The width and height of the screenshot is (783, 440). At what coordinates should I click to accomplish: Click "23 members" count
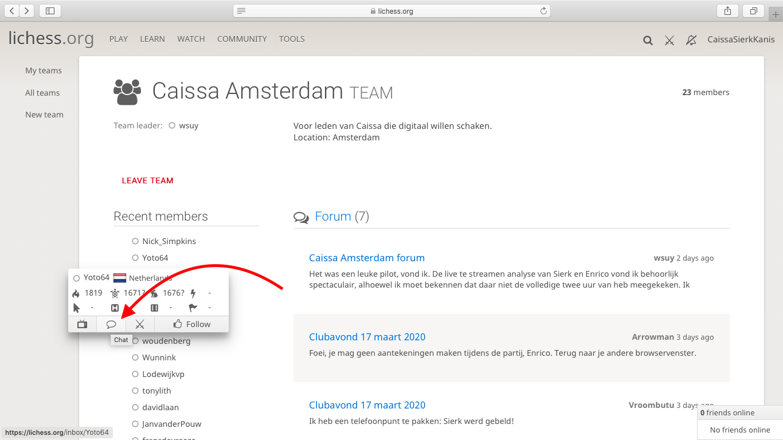coord(706,92)
